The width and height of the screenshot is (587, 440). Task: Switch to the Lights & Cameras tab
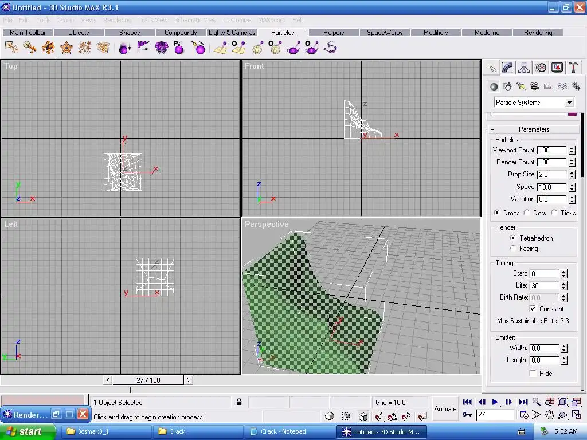232,33
